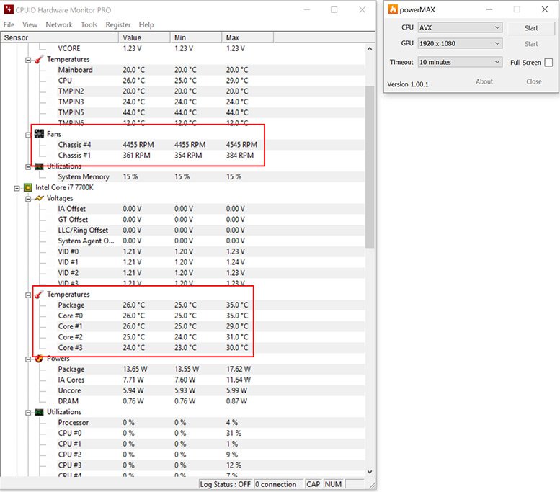The width and height of the screenshot is (560, 492).
Task: Click the fan icon next to Fans
Action: coord(39,134)
